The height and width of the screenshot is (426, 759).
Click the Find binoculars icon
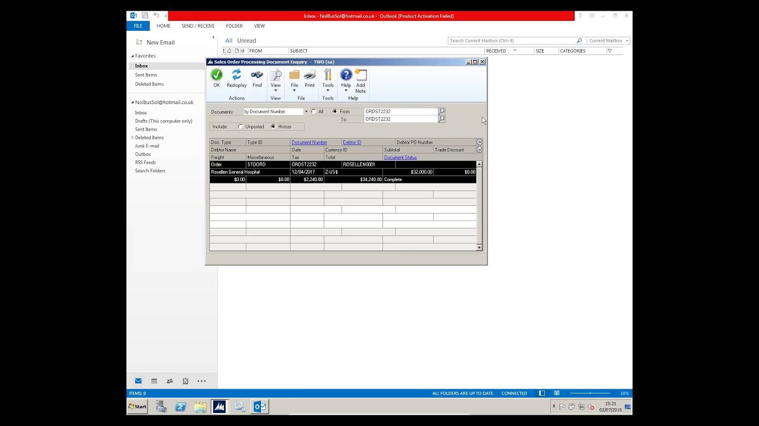pyautogui.click(x=257, y=75)
